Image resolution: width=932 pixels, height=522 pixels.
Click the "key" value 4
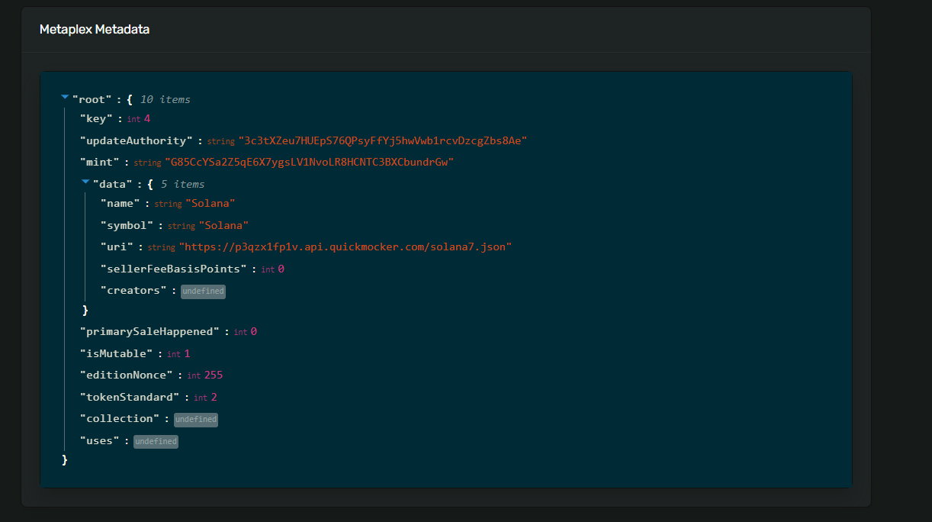tap(147, 119)
